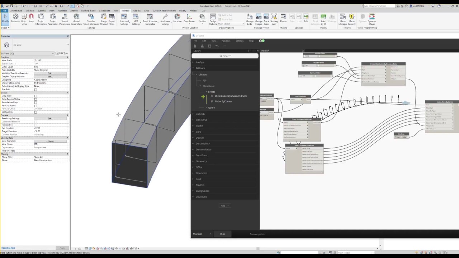Image resolution: width=459 pixels, height=258 pixels.
Task: Click the Select by ID tool
Action: coord(323,19)
